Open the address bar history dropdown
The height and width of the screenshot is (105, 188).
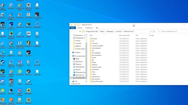coord(150,32)
